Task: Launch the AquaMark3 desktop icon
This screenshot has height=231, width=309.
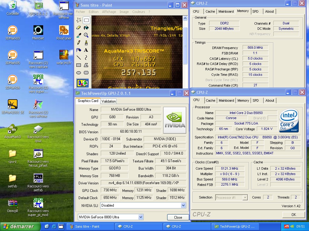Action: pos(12,129)
